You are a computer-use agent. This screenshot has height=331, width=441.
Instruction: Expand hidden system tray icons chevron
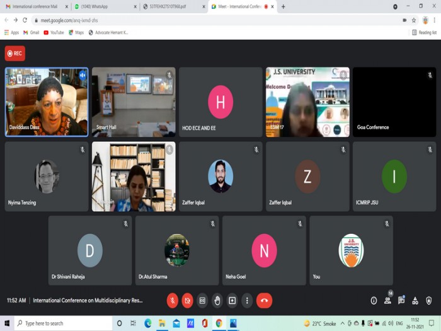pyautogui.click(x=343, y=323)
